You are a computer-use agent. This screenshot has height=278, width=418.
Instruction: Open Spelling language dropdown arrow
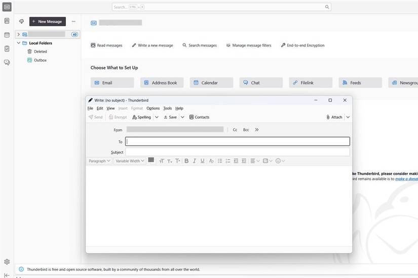[157, 117]
